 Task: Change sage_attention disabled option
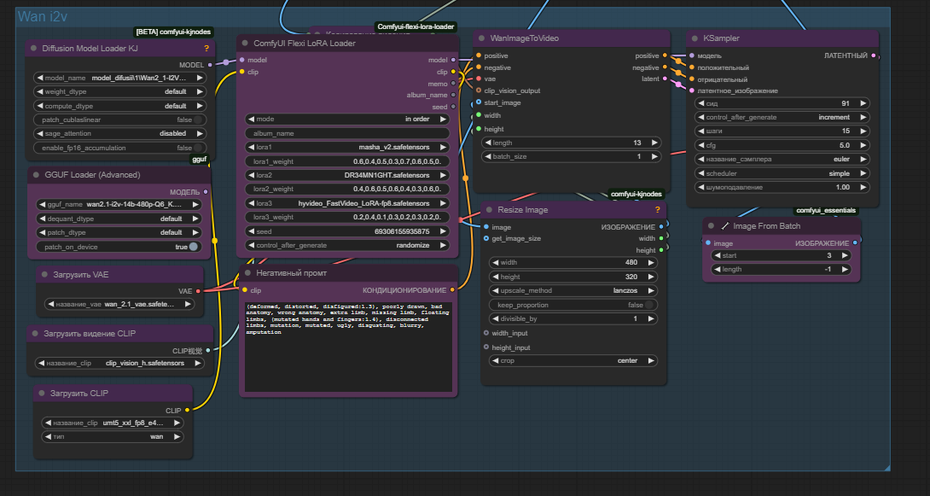119,133
